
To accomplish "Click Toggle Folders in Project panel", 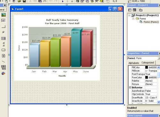I will click(141, 10).
